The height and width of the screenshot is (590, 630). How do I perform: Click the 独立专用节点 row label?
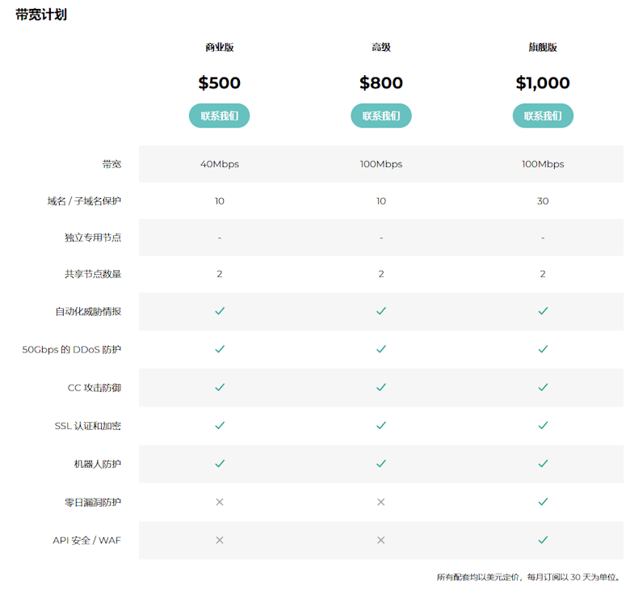click(x=93, y=238)
